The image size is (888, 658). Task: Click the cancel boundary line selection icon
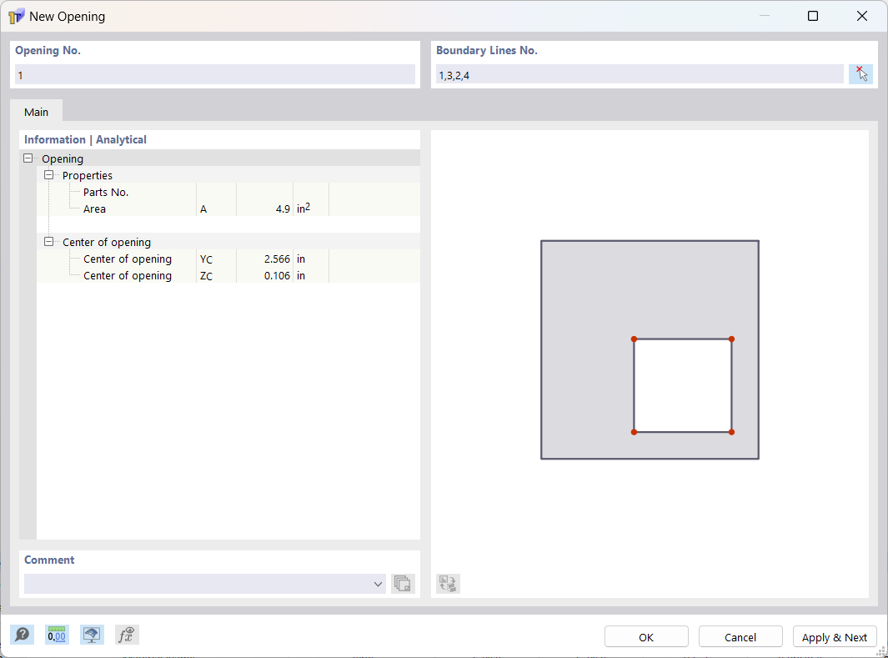(860, 73)
